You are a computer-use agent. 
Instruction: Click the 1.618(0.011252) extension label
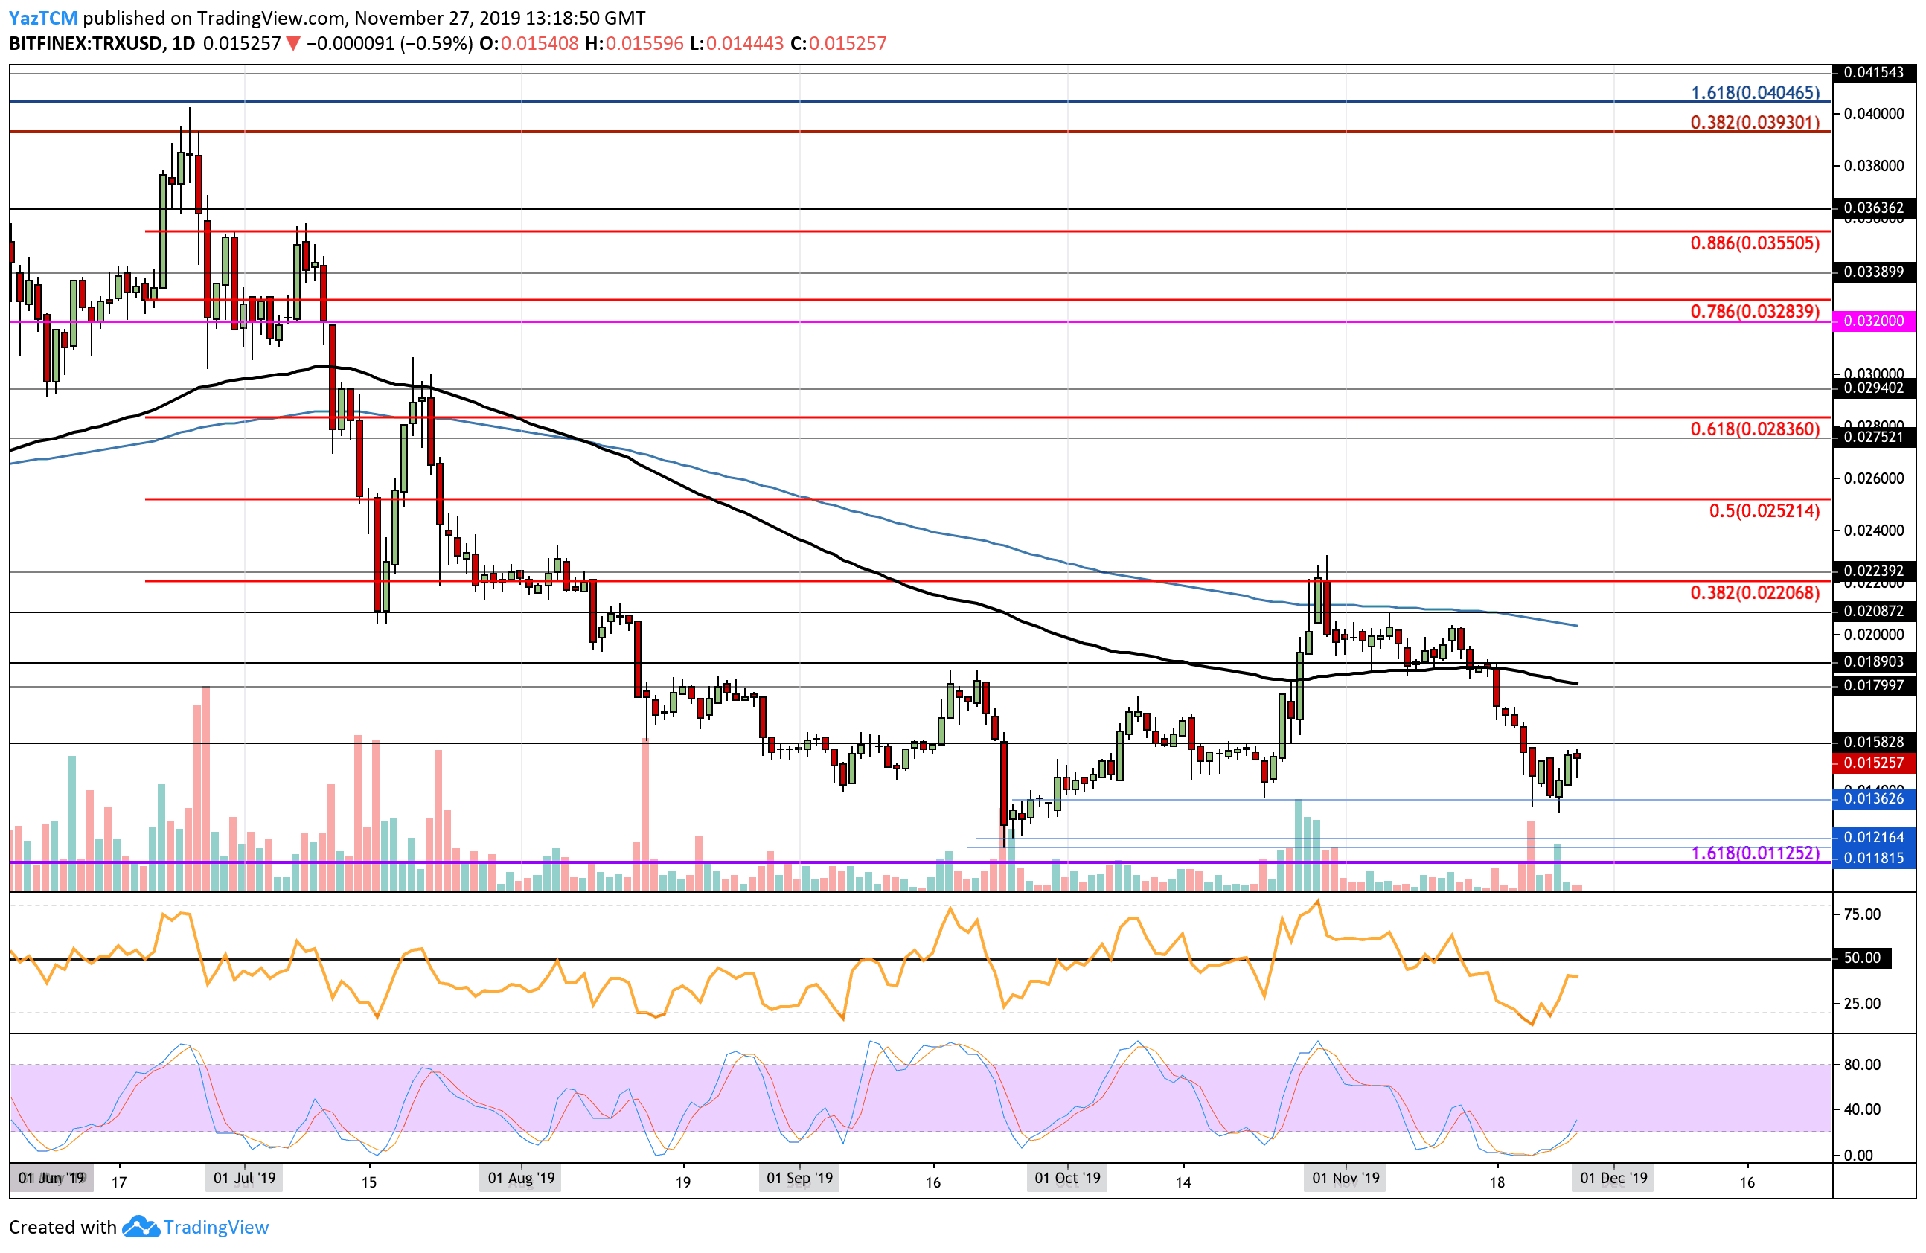[x=1756, y=853]
